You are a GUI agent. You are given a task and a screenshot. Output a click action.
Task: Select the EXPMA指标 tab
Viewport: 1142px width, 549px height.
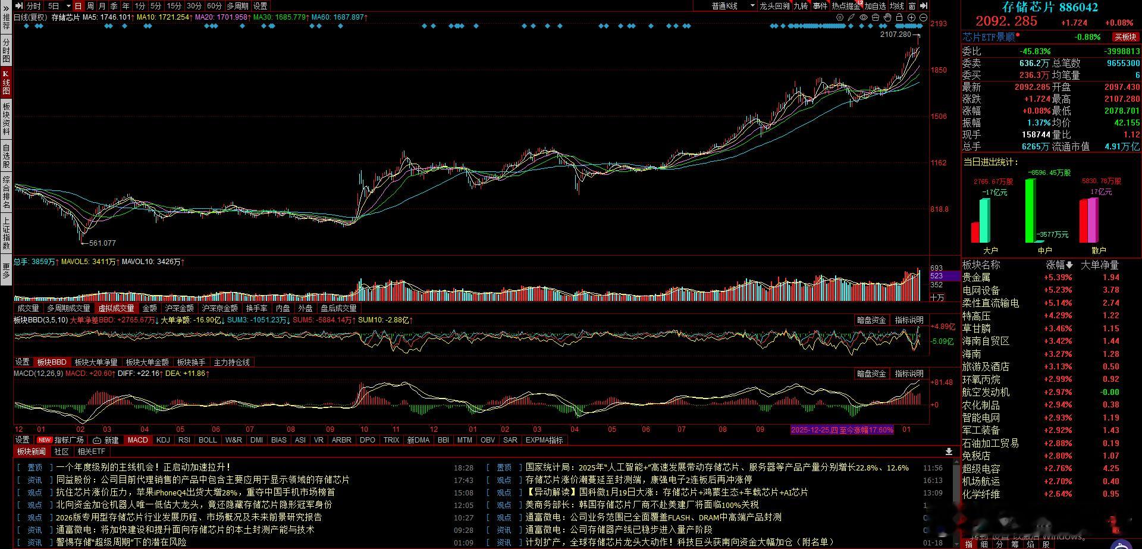(x=544, y=440)
